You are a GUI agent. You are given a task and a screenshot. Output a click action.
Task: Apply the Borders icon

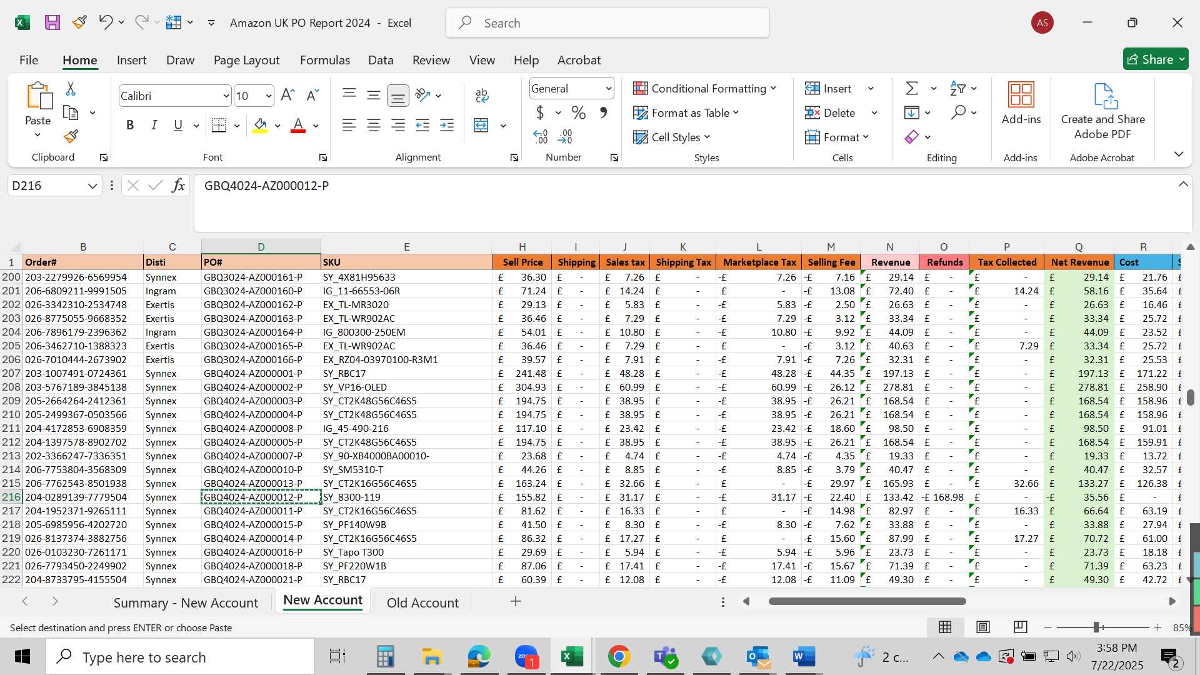[x=219, y=125]
